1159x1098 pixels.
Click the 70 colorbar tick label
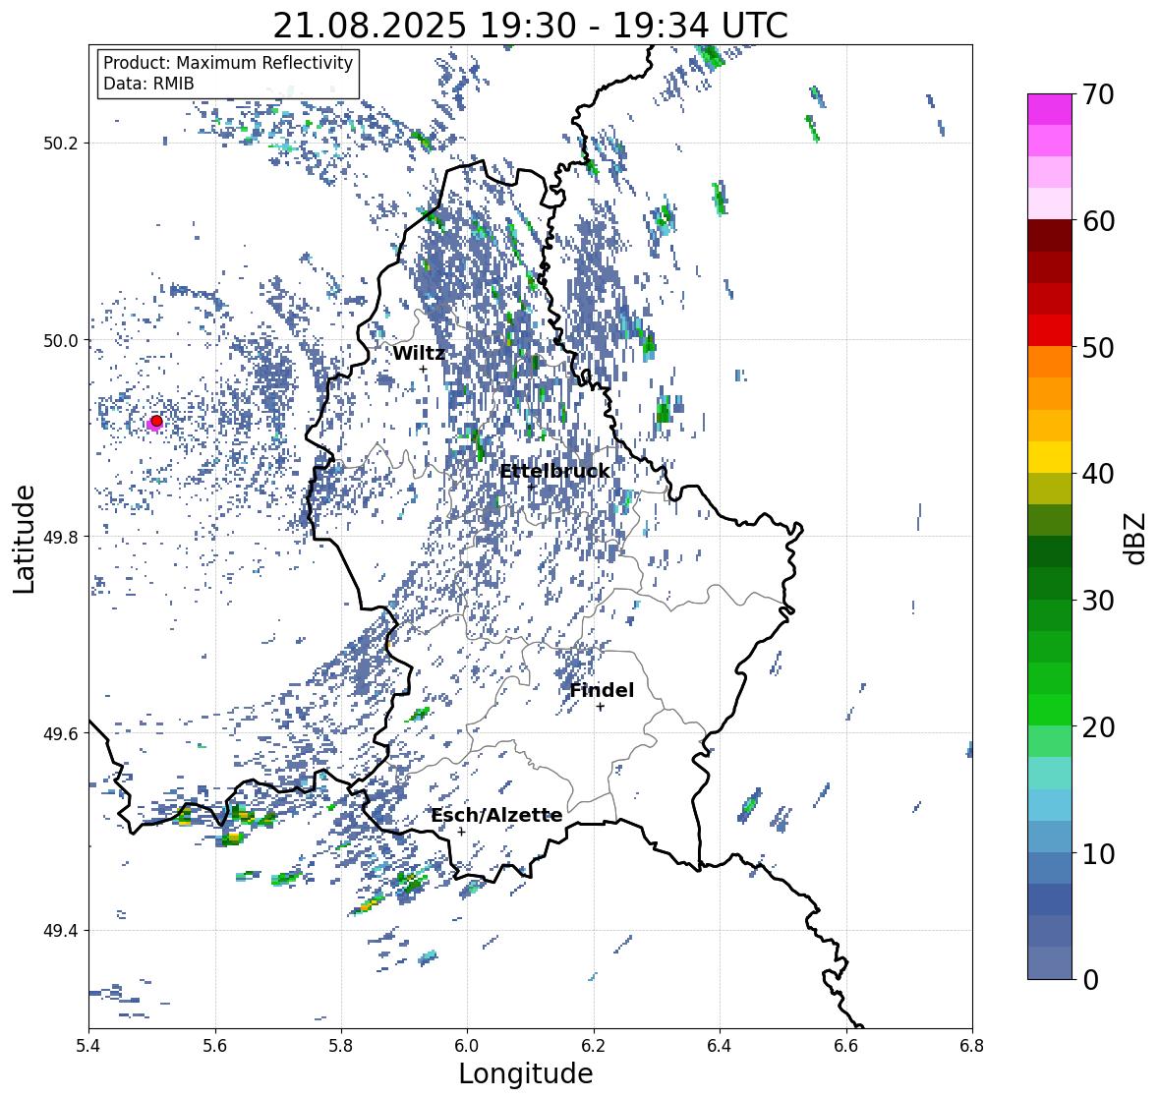pyautogui.click(x=1098, y=94)
